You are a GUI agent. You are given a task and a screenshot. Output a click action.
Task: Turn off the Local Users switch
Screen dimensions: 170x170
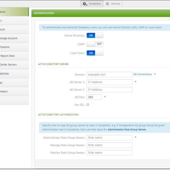point(95,53)
